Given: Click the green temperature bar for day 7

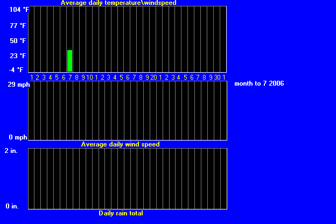Looking at the screenshot, I should [x=69, y=61].
